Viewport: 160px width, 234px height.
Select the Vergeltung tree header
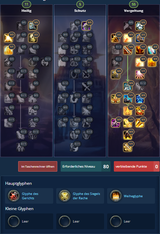tap(134, 10)
